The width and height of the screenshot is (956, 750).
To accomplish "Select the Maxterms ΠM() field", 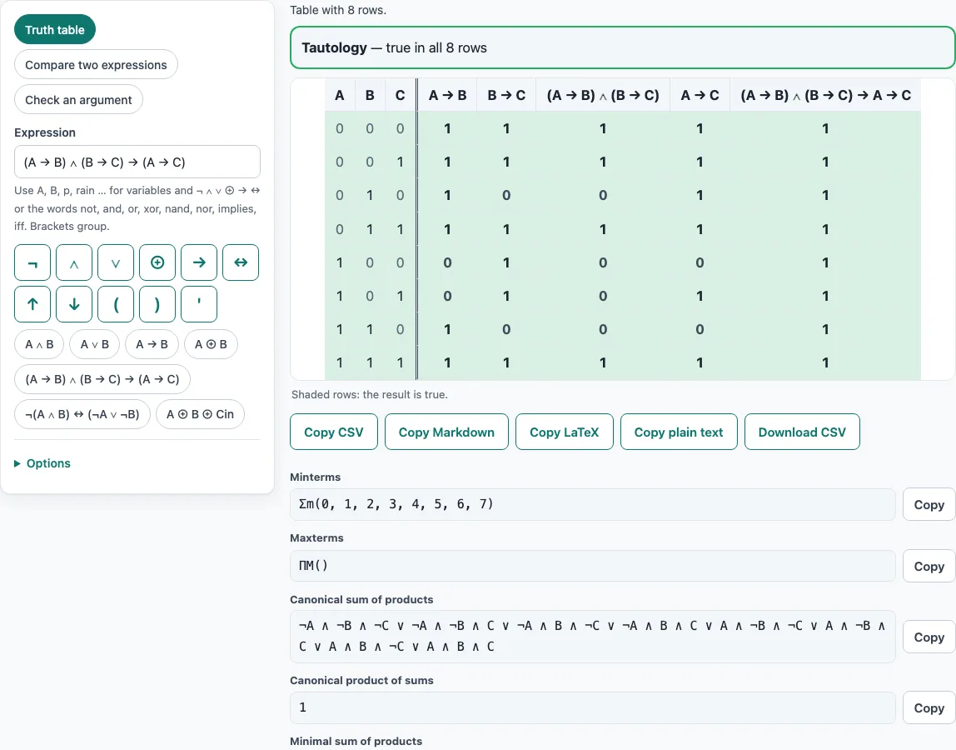I will (x=593, y=566).
